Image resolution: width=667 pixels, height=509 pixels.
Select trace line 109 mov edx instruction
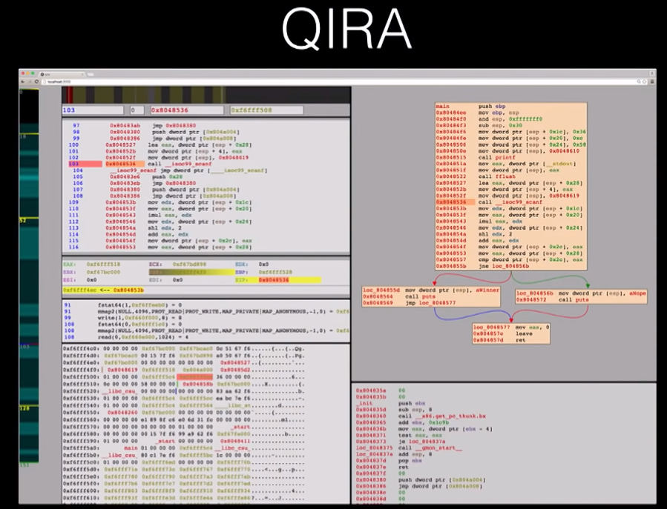(x=160, y=202)
